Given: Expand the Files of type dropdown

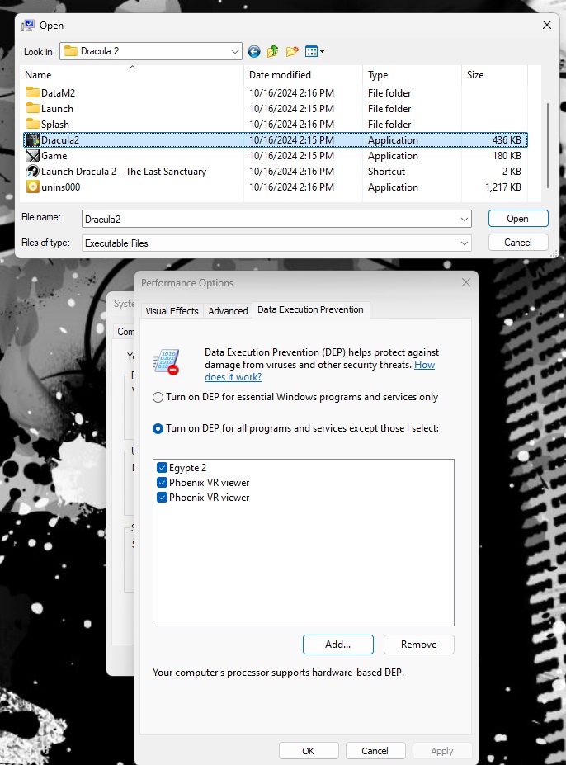Looking at the screenshot, I should pyautogui.click(x=464, y=243).
